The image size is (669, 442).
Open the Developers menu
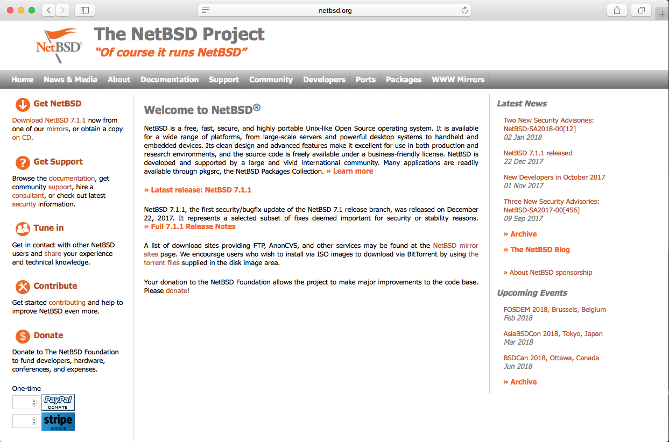pyautogui.click(x=324, y=80)
